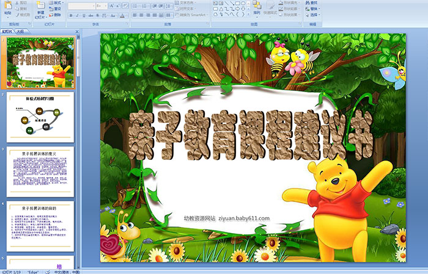Select slide 3 thumbnail 亲子拓展训练的意义
This screenshot has width=428, height=274.
tap(40, 172)
